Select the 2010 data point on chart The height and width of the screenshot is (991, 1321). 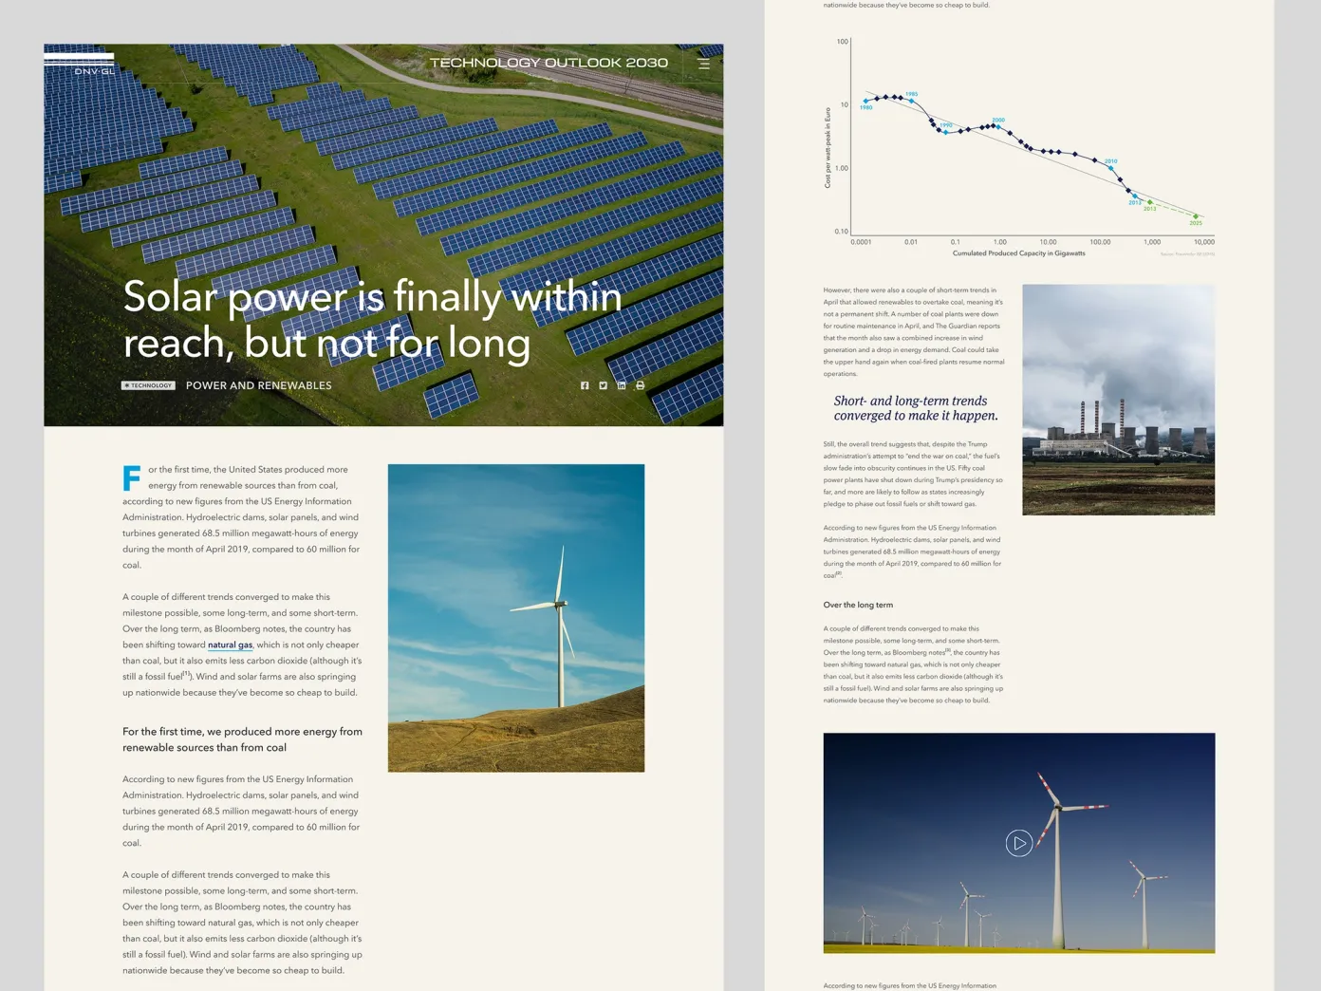[x=1110, y=167]
